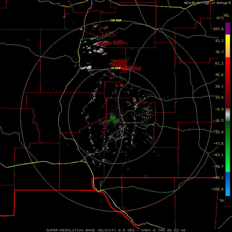Select the 107.8 value on velocity scale
Screen dimensions: 232x232
[218, 29]
